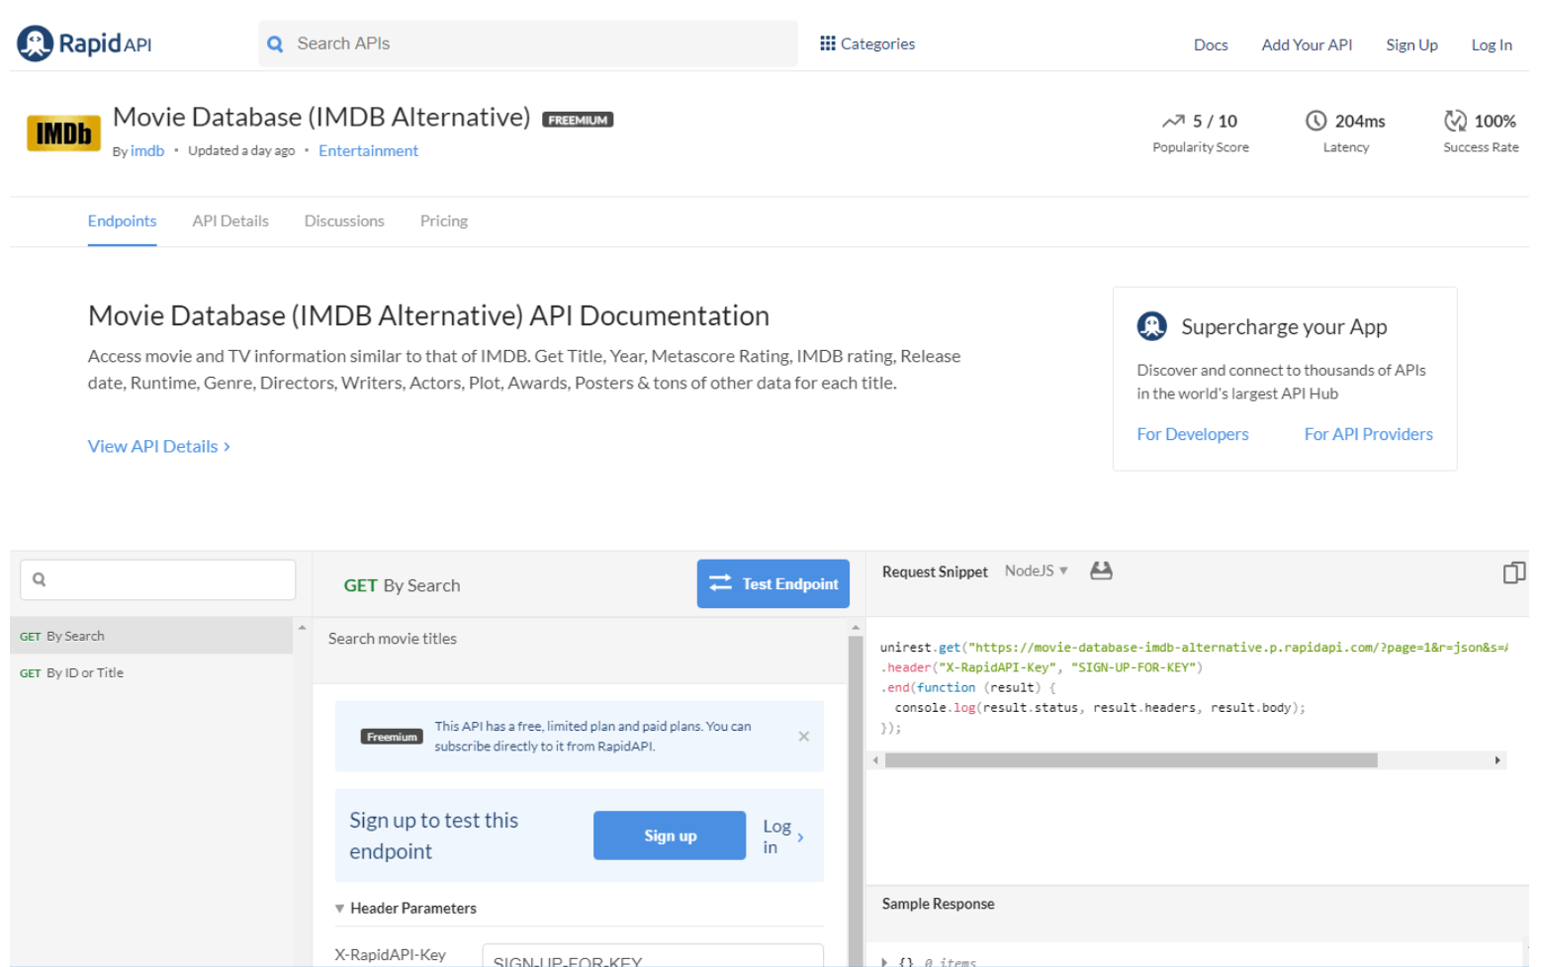
Task: Click the magnifier in endpoint search box
Action: click(39, 578)
